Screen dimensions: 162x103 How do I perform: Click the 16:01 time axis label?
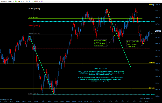30,101
